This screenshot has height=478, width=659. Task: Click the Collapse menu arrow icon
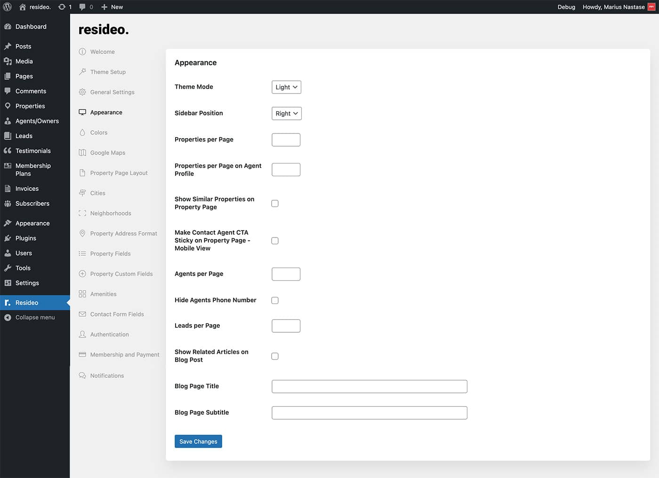(8, 318)
